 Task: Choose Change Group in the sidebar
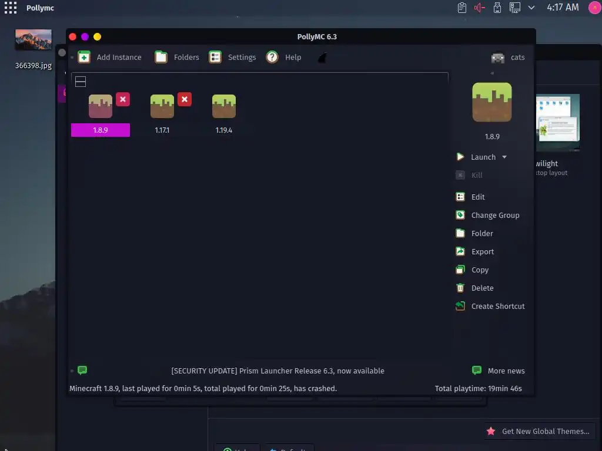tap(495, 215)
